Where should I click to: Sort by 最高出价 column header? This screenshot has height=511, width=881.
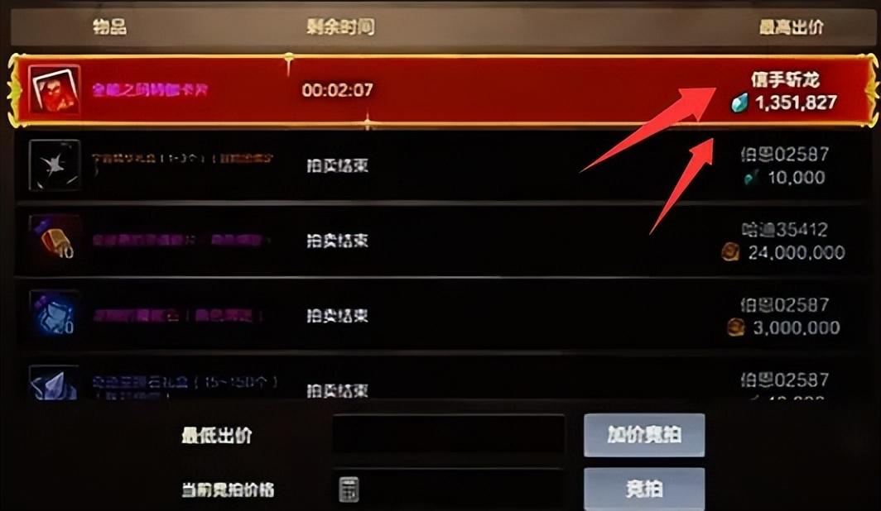(x=791, y=26)
